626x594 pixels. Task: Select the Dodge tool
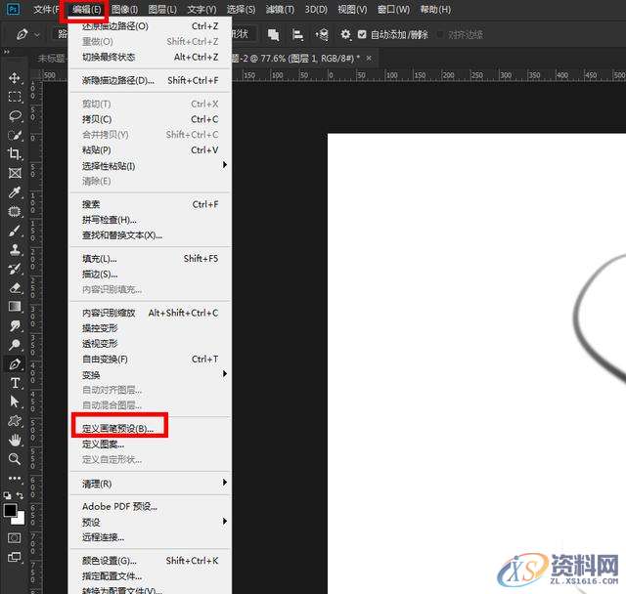pyautogui.click(x=15, y=345)
